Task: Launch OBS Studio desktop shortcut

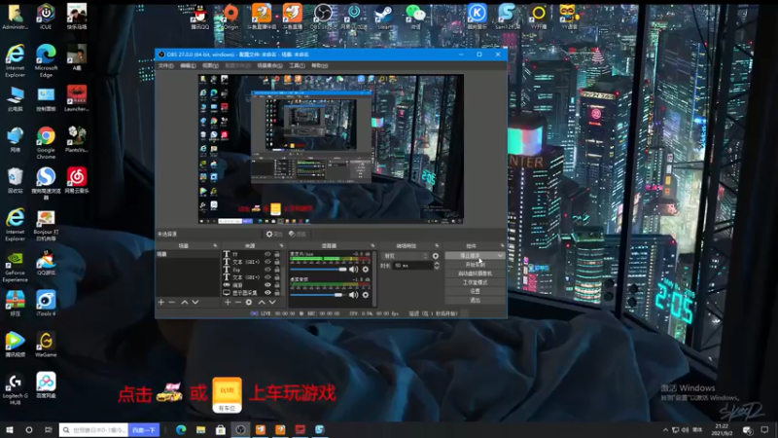Action: point(323,17)
